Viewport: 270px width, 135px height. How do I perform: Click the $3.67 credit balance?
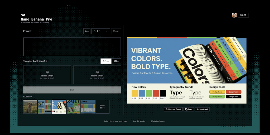(x=243, y=15)
